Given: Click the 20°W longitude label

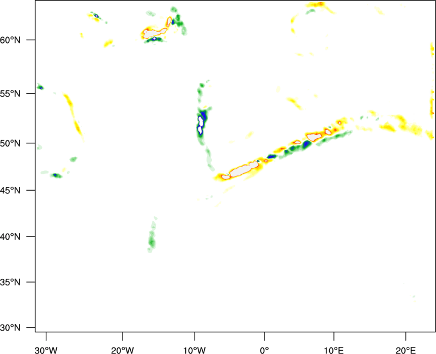Looking at the screenshot, I should click(x=123, y=350).
